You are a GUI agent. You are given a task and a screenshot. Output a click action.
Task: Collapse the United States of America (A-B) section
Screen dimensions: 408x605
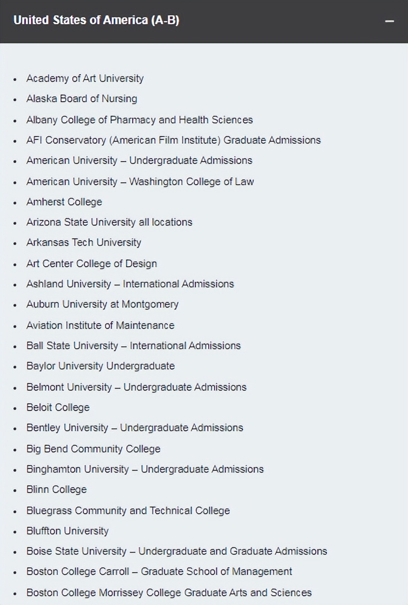[390, 22]
